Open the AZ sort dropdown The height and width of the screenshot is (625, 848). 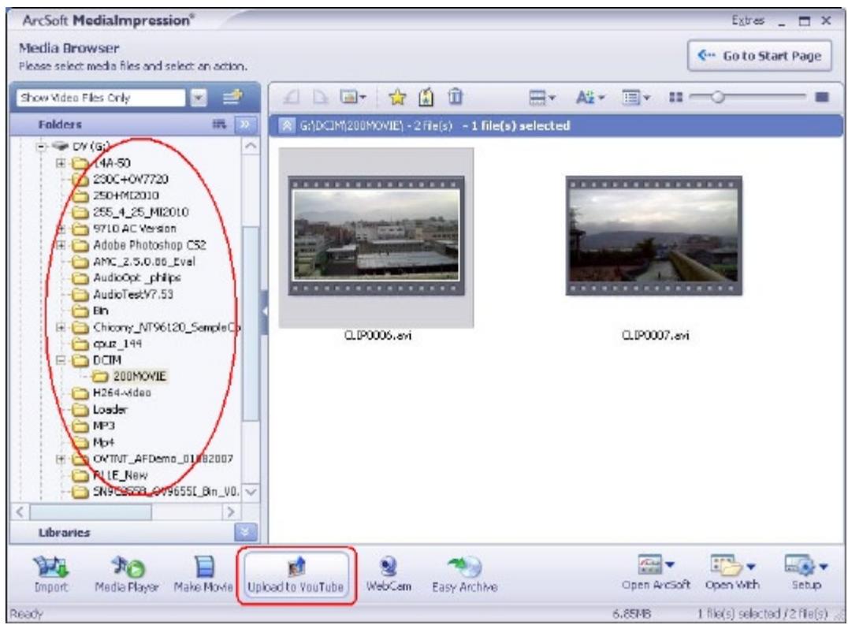coord(590,98)
